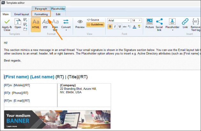Clear formatting with the eraser icon
The image size is (201, 131).
130,27
